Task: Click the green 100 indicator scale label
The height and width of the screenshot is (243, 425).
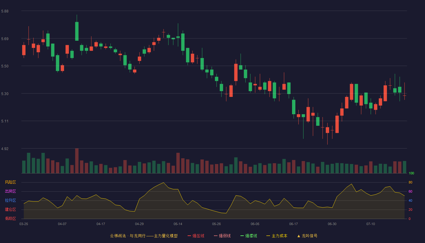Action: coord(411,173)
